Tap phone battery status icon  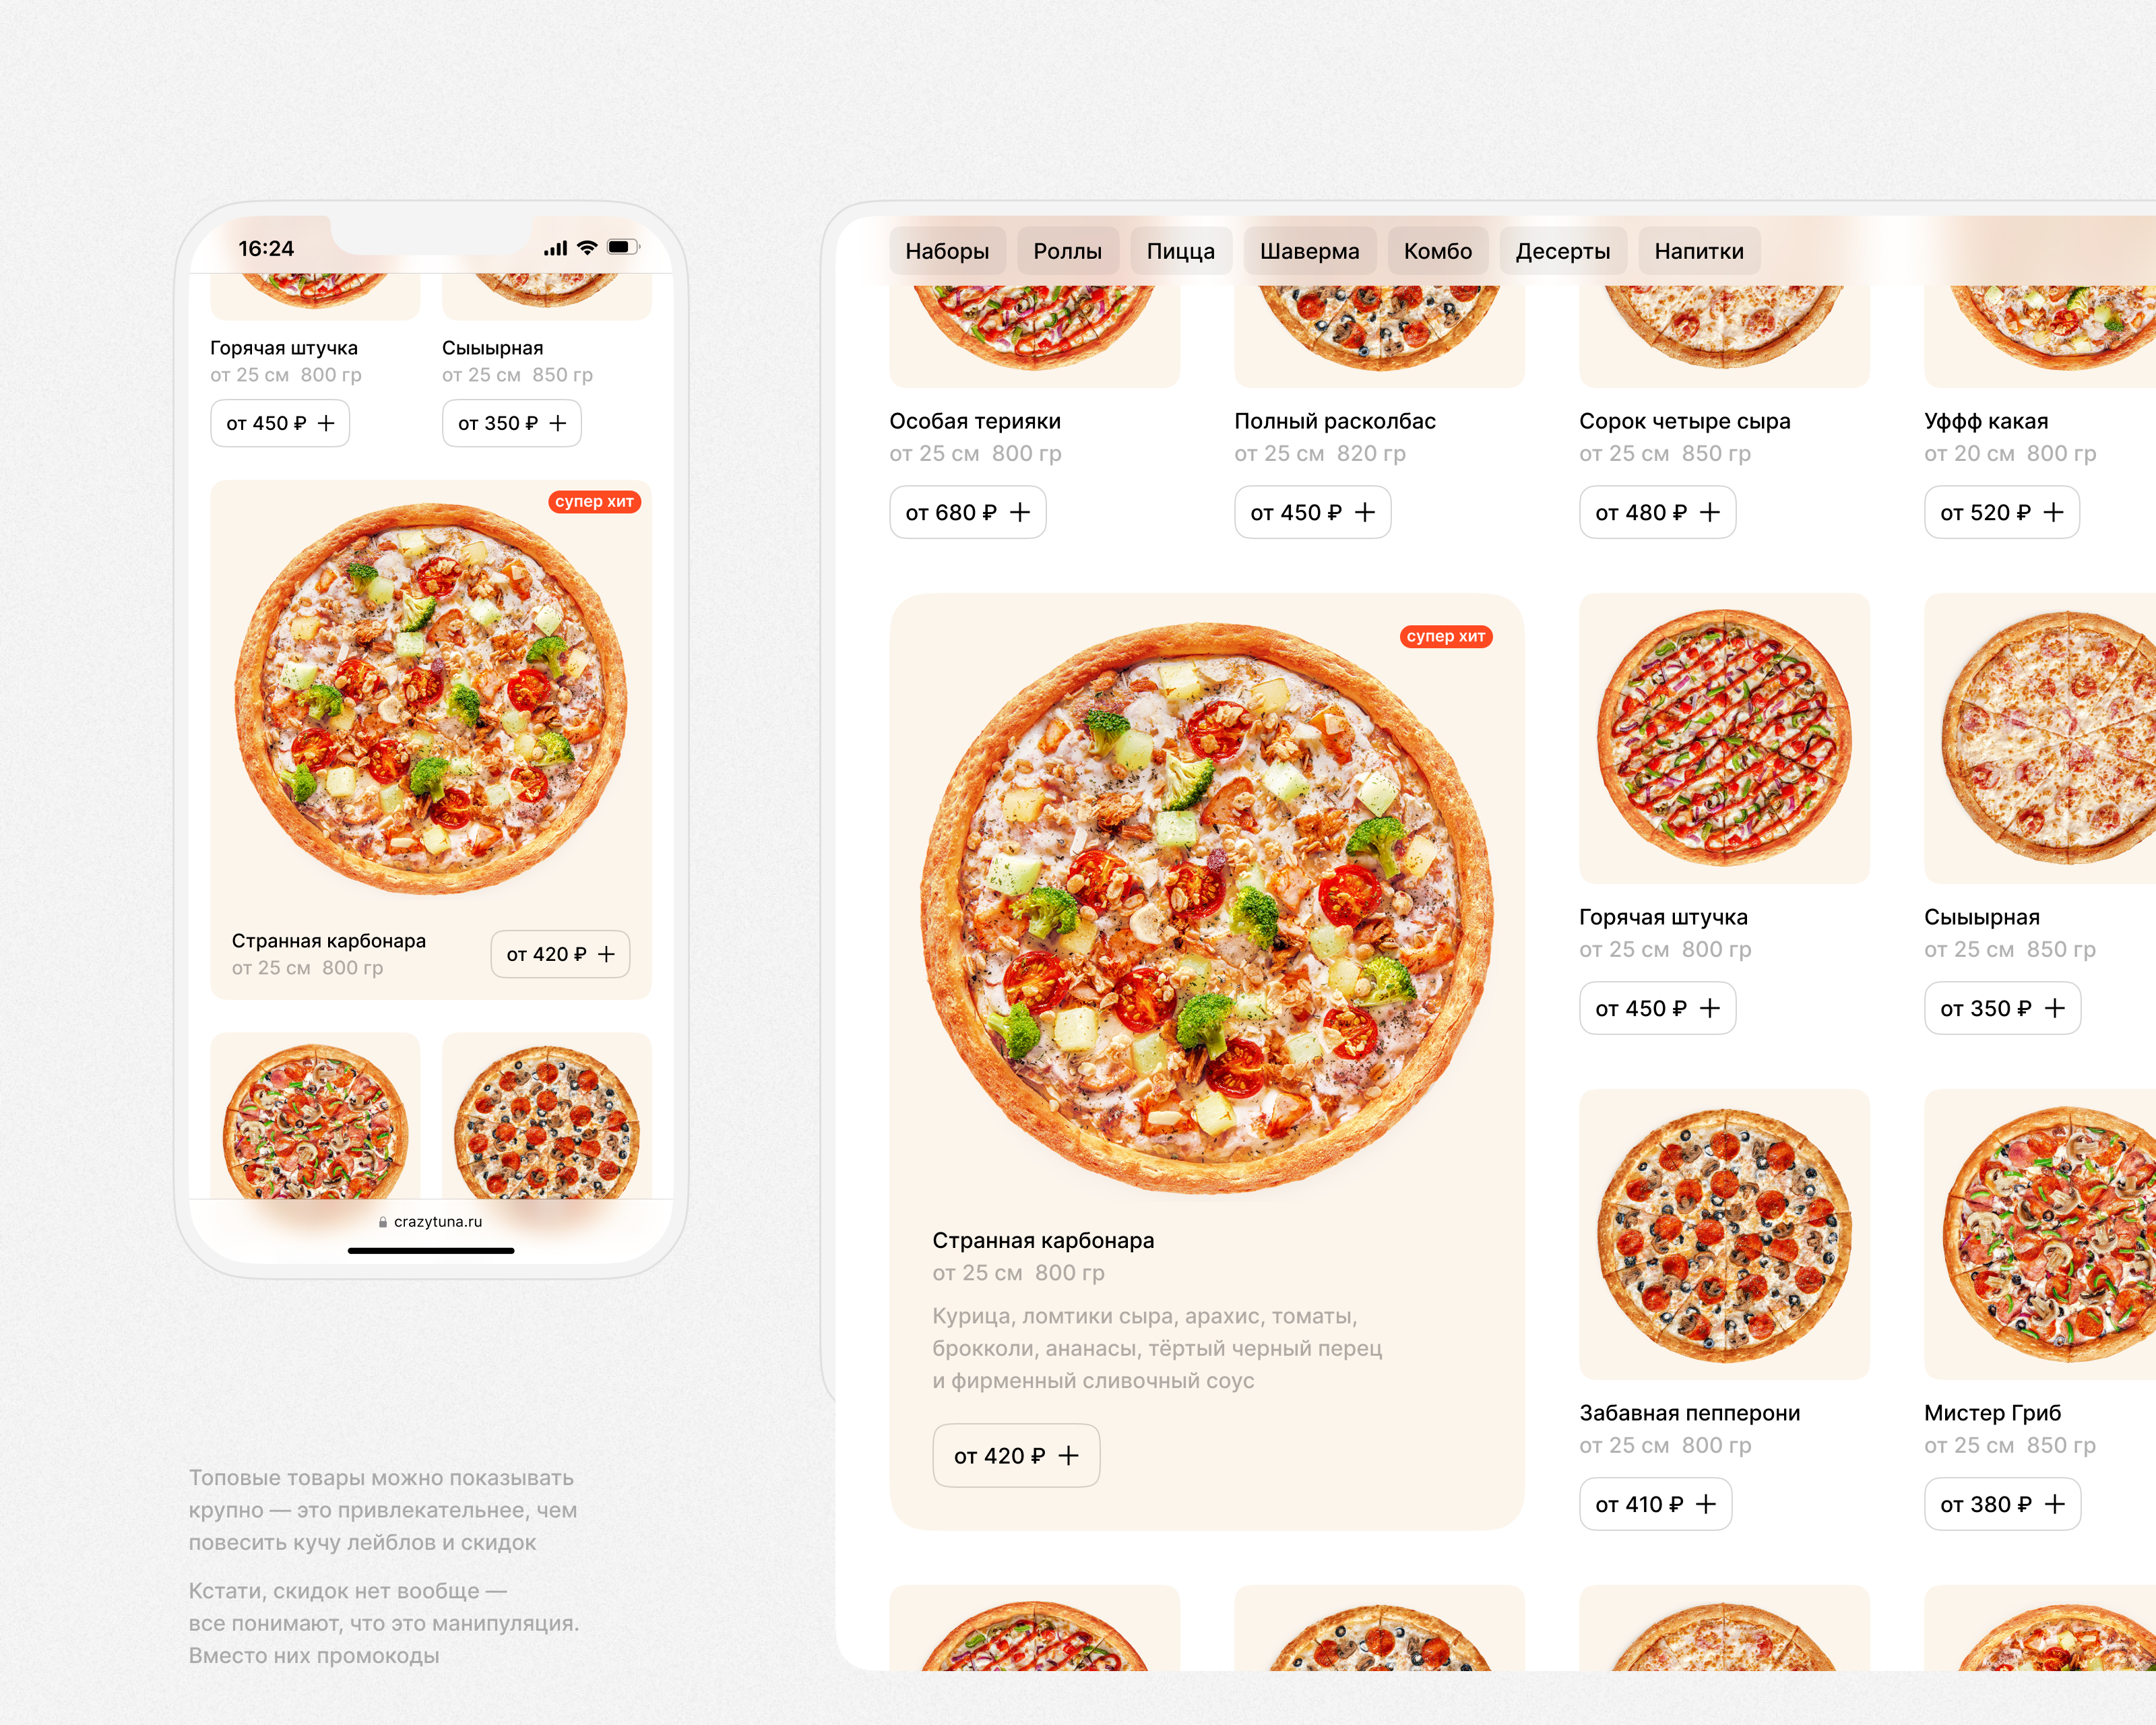pos(623,247)
